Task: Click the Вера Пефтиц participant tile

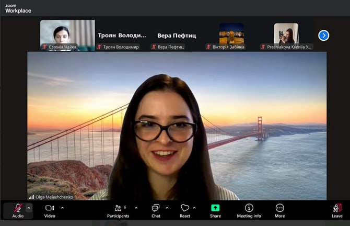Action: [177, 36]
